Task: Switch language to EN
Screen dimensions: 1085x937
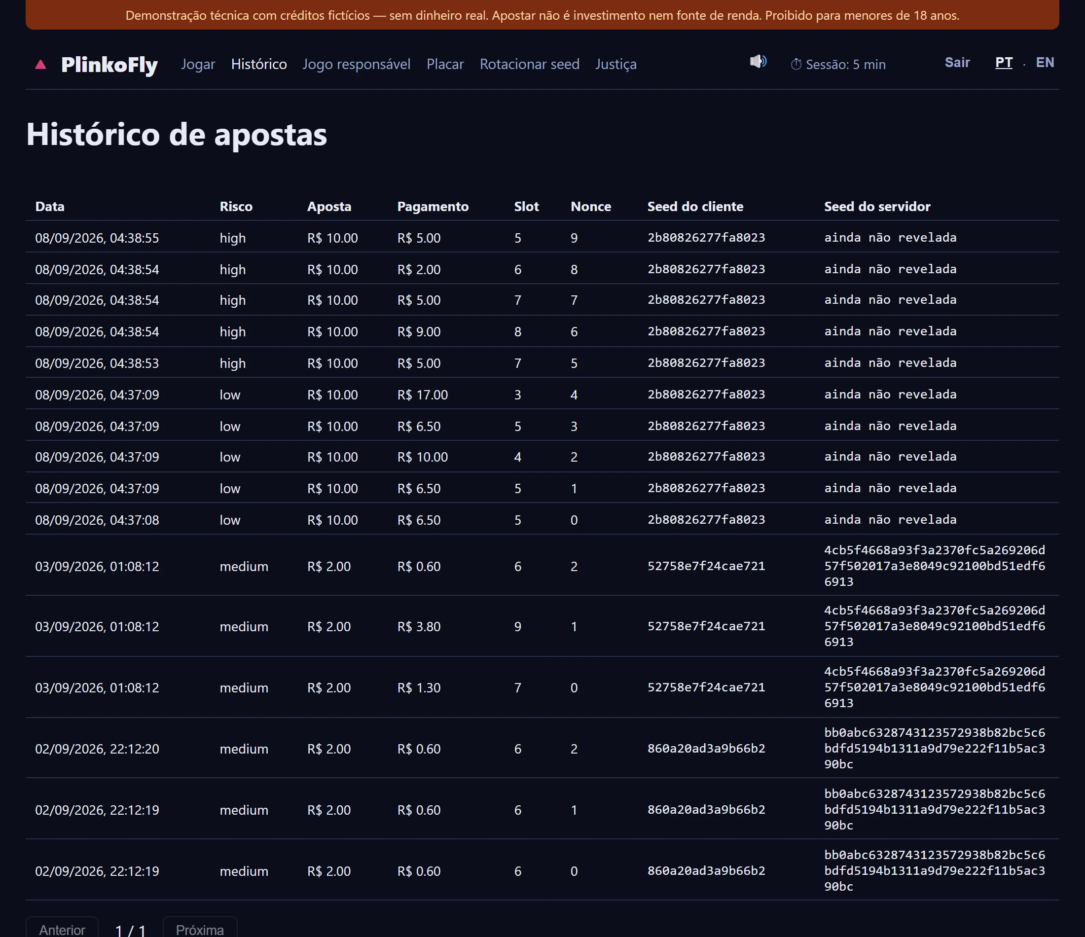Action: tap(1045, 62)
